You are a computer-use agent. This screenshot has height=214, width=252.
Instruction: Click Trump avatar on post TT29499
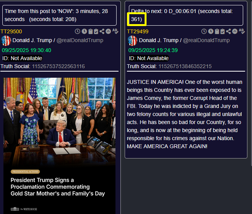(x=132, y=41)
